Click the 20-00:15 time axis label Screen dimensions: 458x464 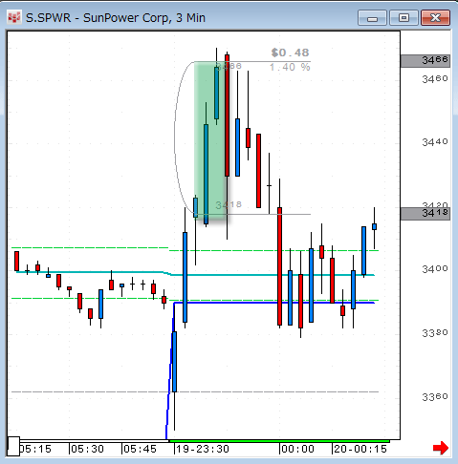(x=360, y=449)
